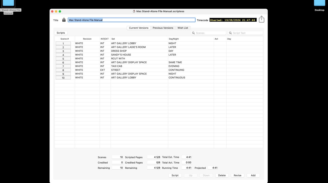The image size is (328, 183).
Task: Click the Script Text search field
Action: click(x=245, y=33)
